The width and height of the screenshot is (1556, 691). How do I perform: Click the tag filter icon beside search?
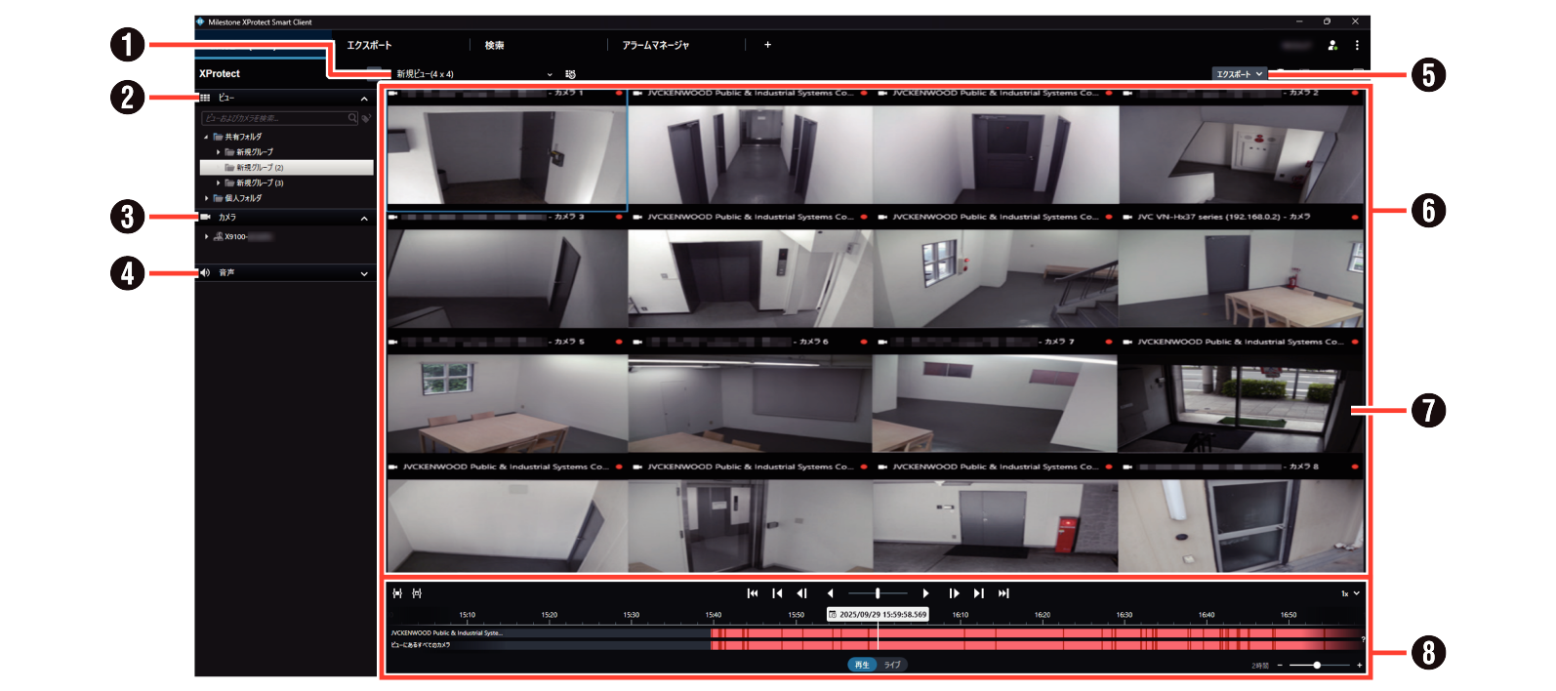coord(366,118)
